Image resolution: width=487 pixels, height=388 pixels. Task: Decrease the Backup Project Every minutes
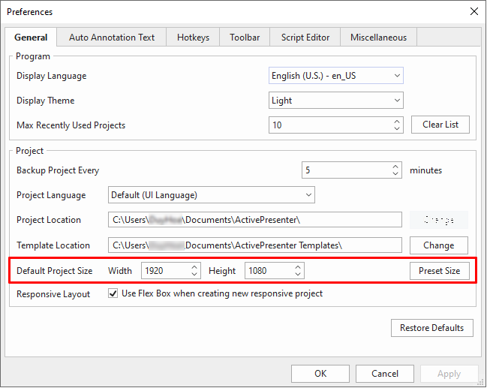click(396, 174)
